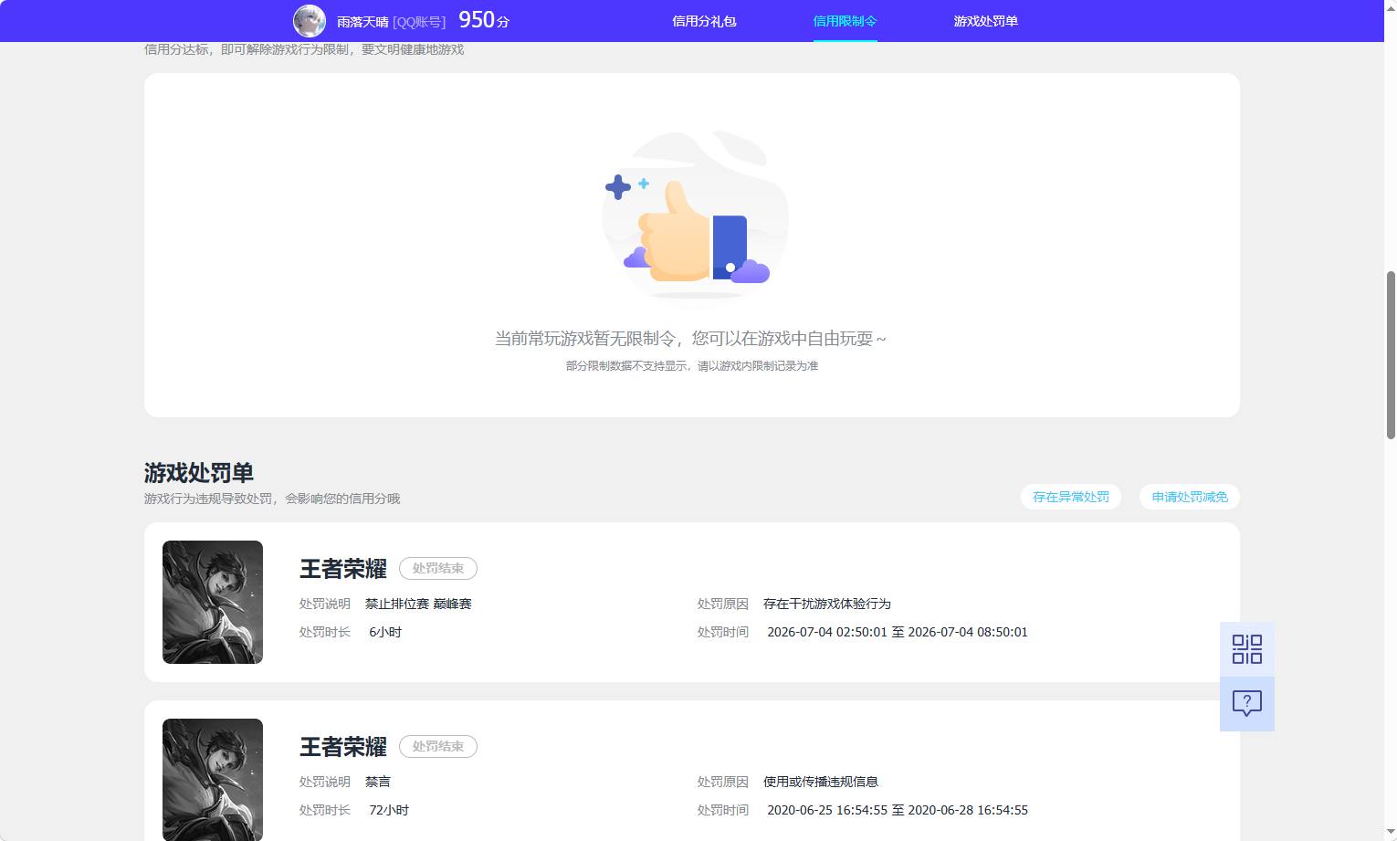Click 处罚结束 badge for 禁止排位赛 penalty
Image resolution: width=1397 pixels, height=841 pixels.
[438, 568]
